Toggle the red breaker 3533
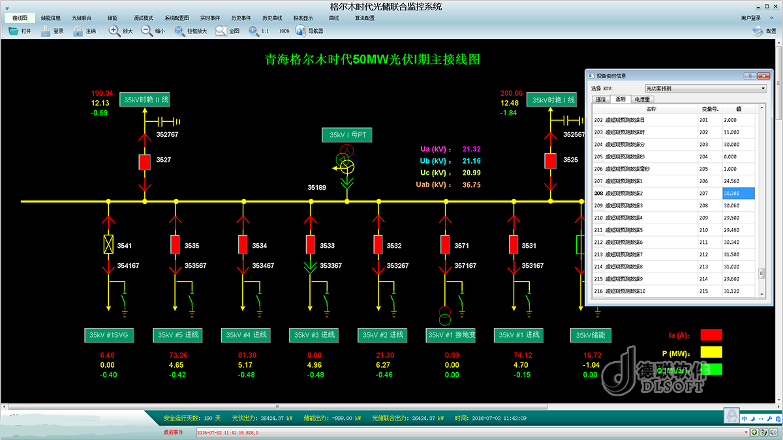 (x=312, y=245)
